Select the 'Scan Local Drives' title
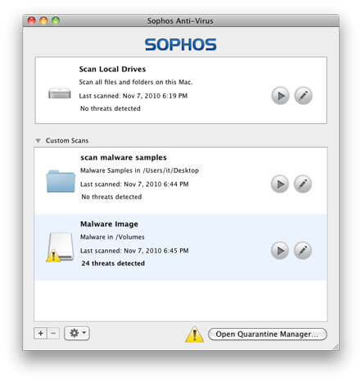Screen dimensions: 362x382 tap(112, 69)
